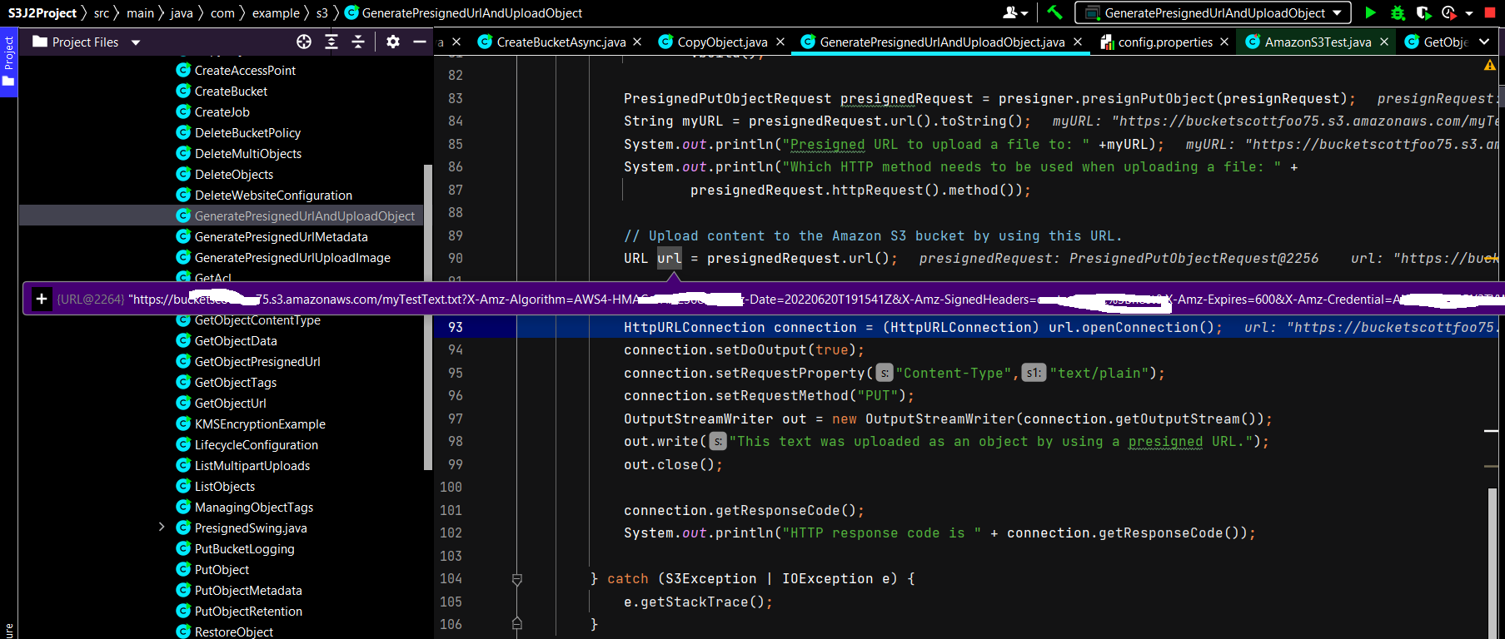Click the editor vertical scrollbar thumb
The height and width of the screenshot is (639, 1505).
coord(1493,564)
